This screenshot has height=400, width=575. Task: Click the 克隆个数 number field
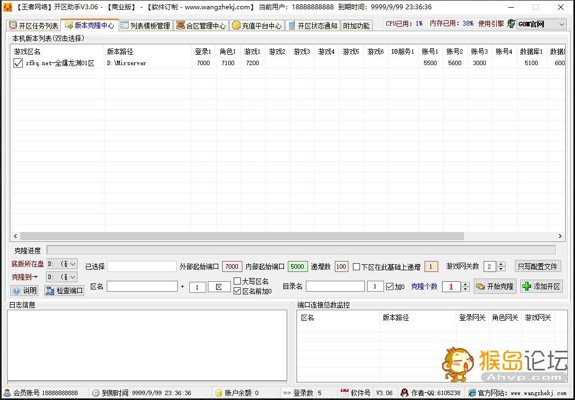(451, 286)
